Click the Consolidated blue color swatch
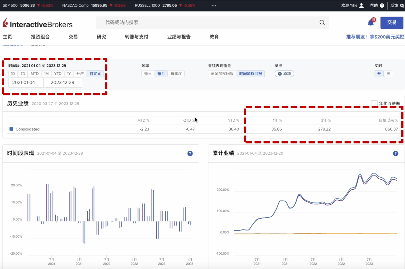This screenshot has width=405, height=269. (11, 129)
